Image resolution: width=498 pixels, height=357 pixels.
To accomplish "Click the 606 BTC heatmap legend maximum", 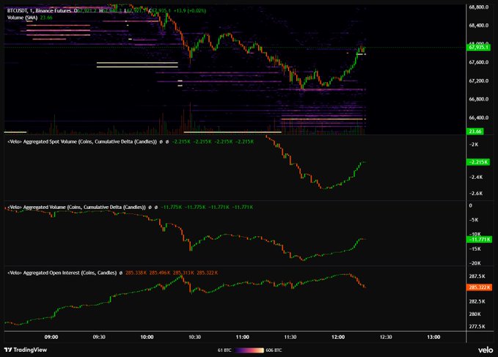I will 274,350.
